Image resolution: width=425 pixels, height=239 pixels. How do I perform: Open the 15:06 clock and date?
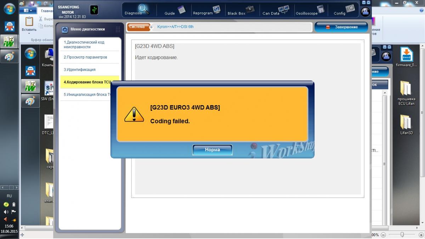(9, 229)
